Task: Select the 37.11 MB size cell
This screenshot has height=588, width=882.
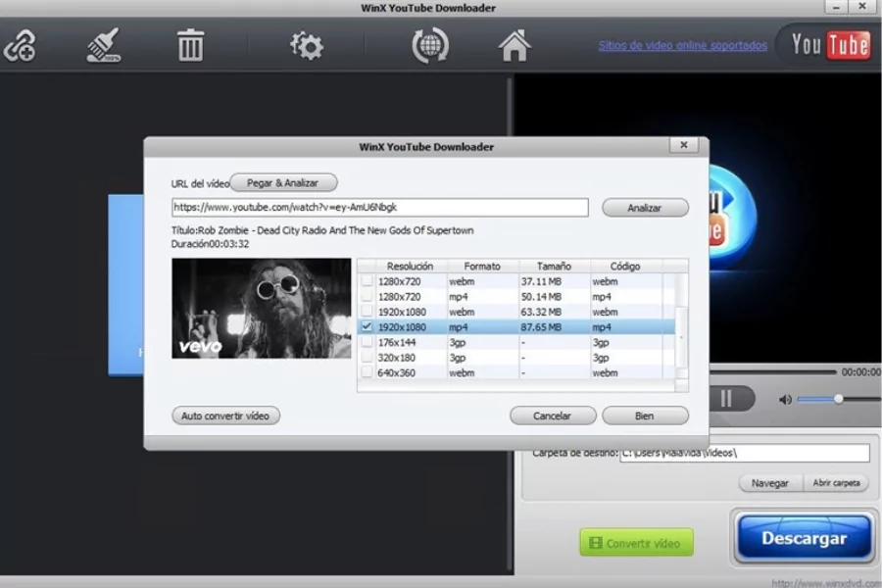Action: tap(554, 281)
